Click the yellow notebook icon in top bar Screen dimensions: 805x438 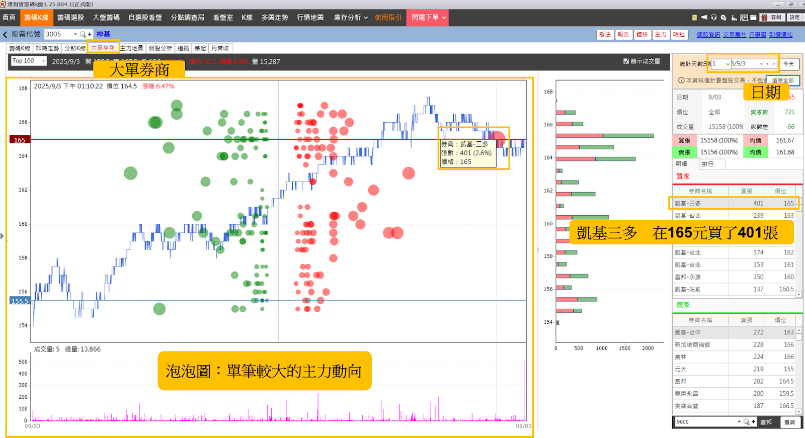(x=694, y=17)
